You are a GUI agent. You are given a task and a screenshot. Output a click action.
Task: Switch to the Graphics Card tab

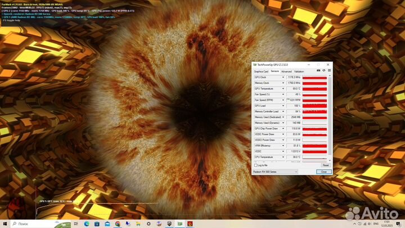(x=261, y=71)
